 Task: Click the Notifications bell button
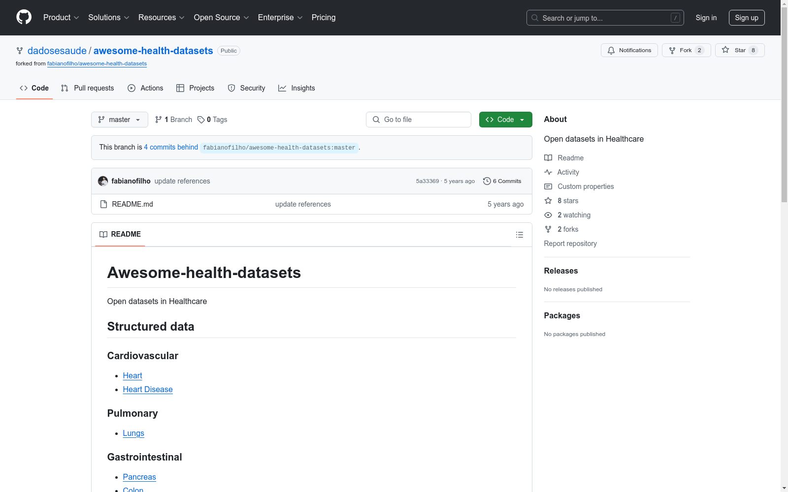[629, 50]
